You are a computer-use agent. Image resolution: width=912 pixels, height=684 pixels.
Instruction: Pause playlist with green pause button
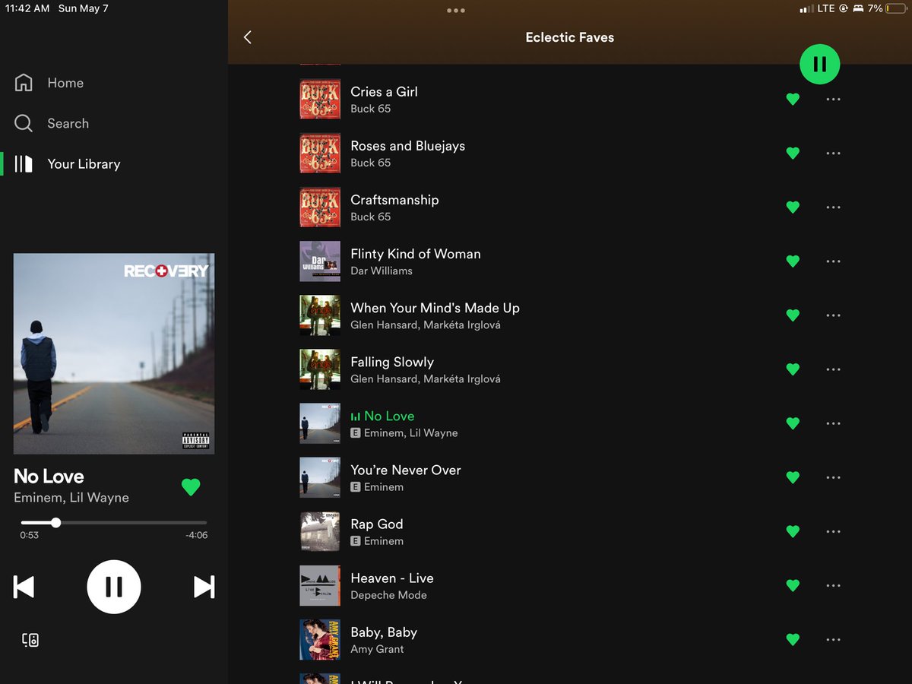tap(819, 65)
